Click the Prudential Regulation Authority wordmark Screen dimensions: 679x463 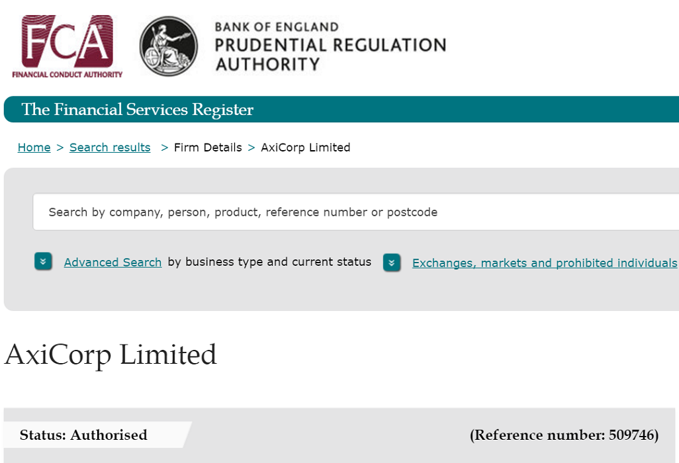(330, 54)
